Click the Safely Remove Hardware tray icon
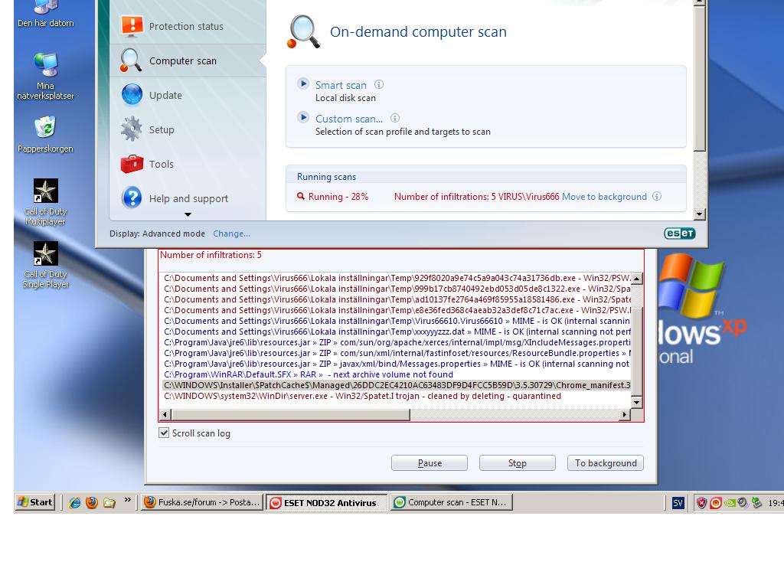784x588 pixels. (x=757, y=503)
